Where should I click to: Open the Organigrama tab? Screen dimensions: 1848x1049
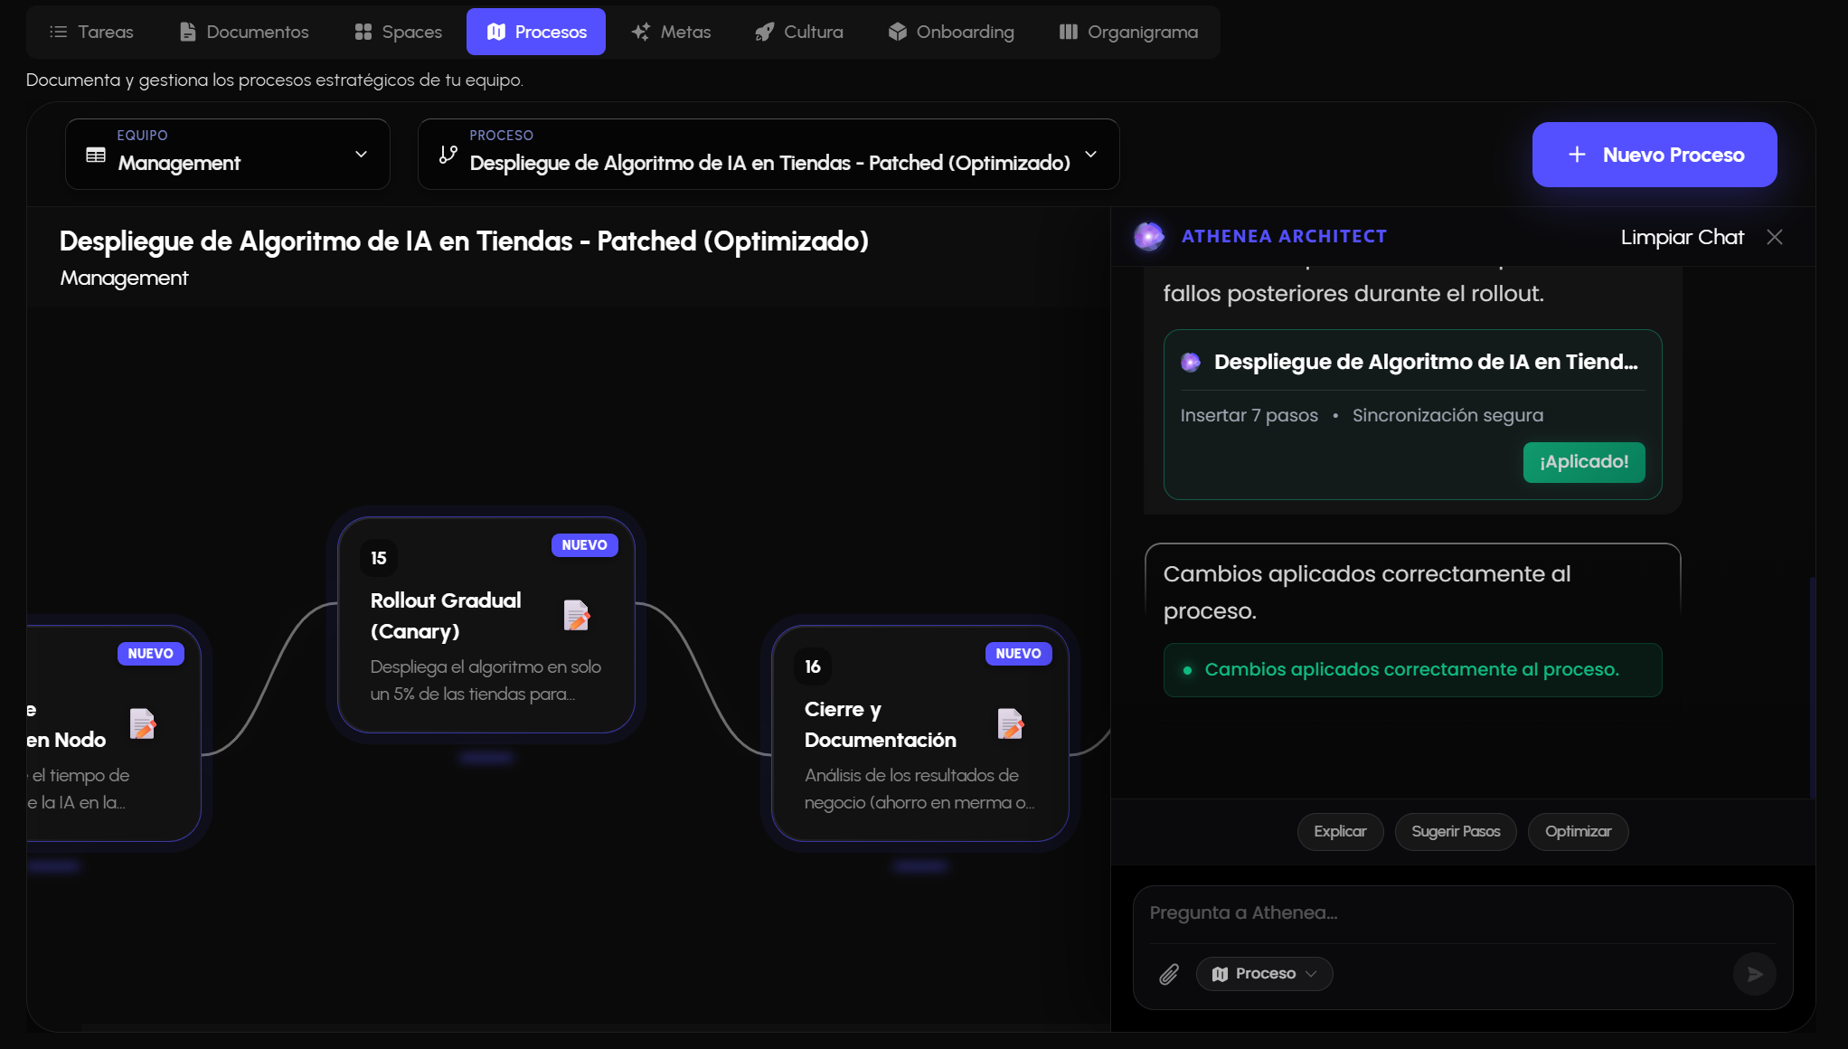click(x=1128, y=32)
